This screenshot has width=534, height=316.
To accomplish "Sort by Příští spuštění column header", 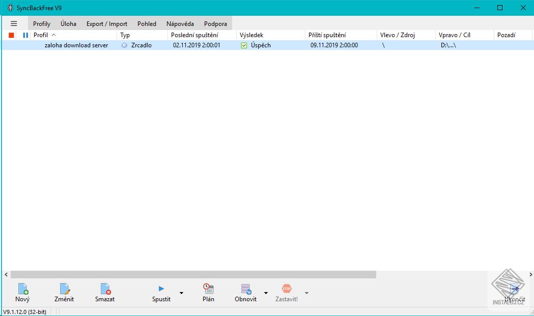I will coord(341,35).
